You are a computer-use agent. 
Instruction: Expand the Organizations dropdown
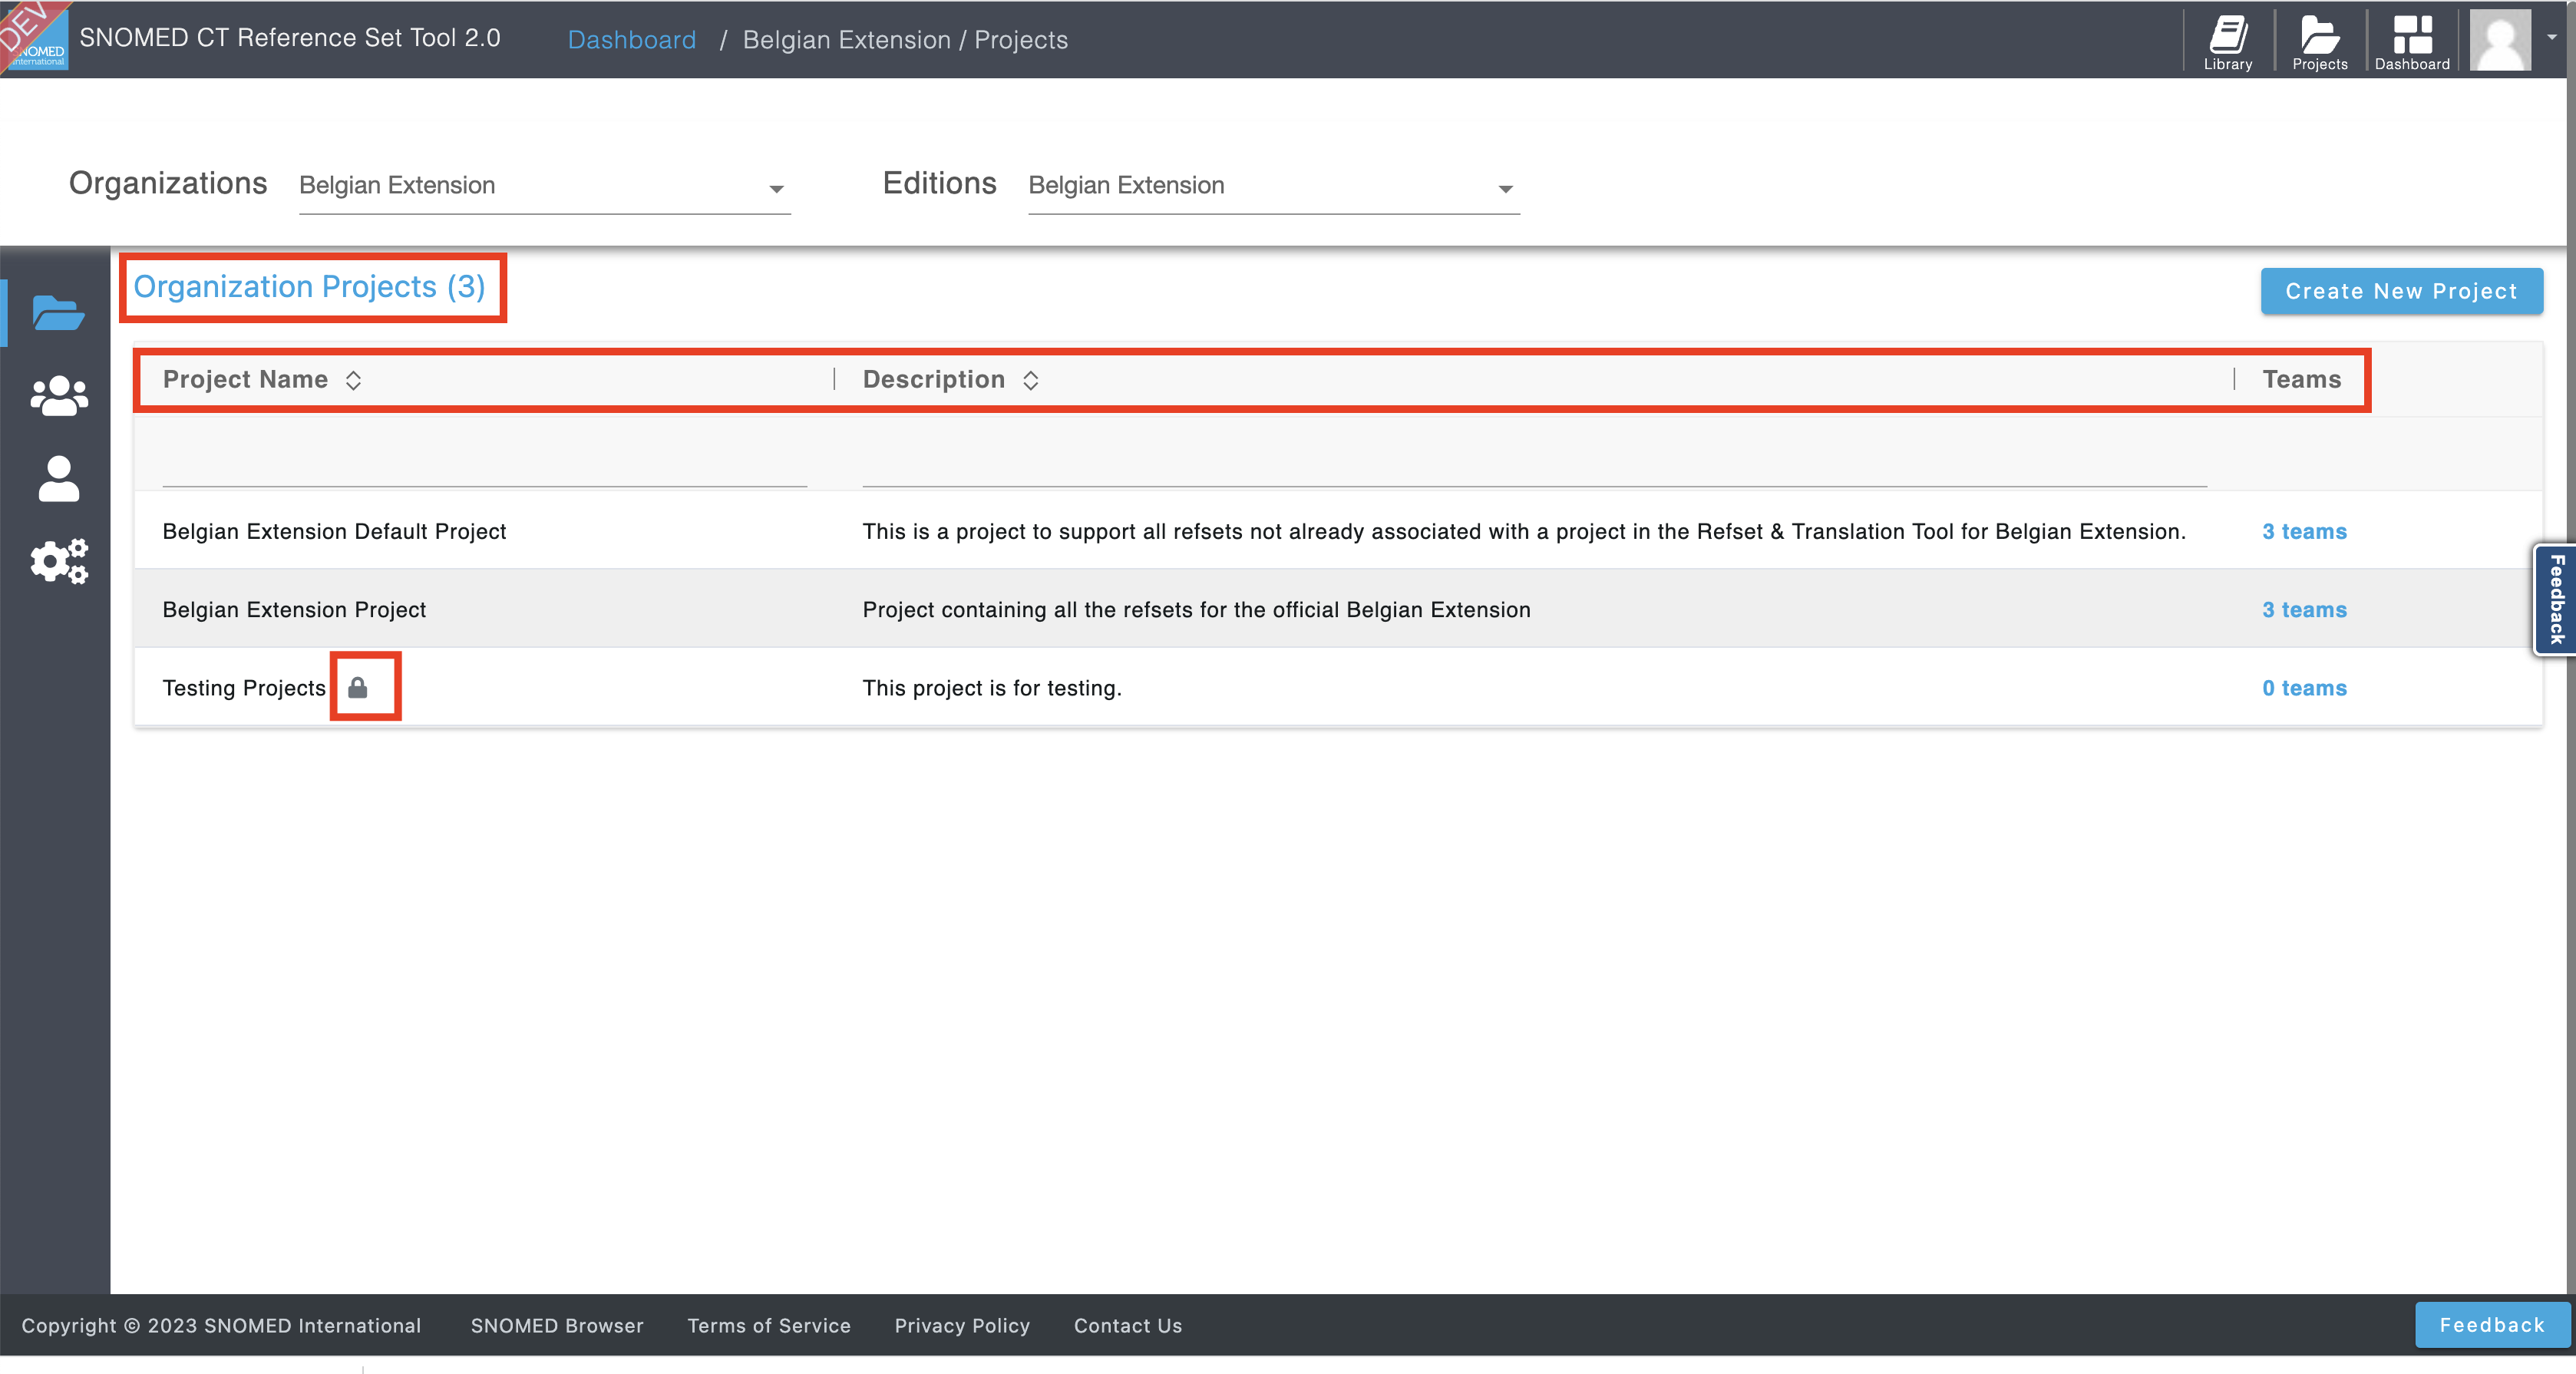(x=545, y=186)
